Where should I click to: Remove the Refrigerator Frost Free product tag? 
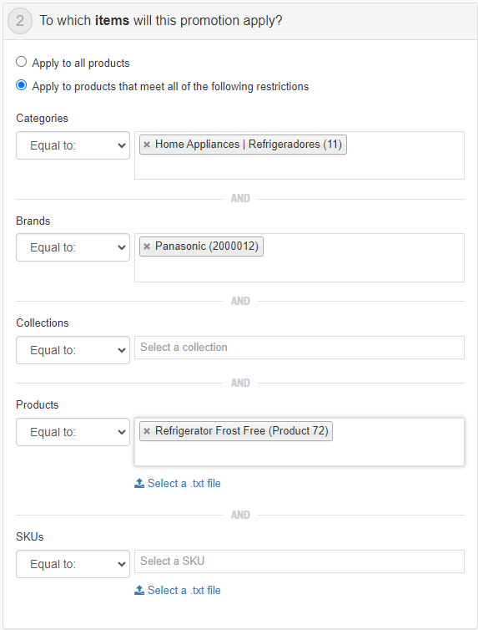point(147,431)
